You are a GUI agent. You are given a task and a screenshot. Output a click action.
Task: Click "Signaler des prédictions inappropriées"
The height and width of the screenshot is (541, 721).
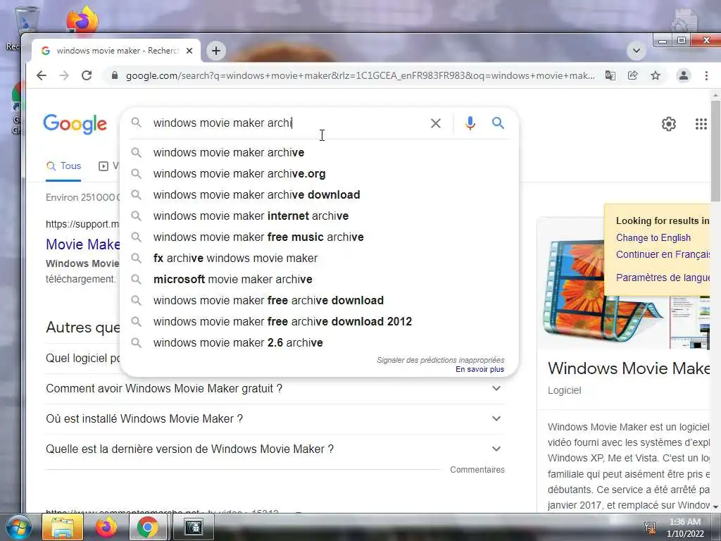pyautogui.click(x=441, y=360)
